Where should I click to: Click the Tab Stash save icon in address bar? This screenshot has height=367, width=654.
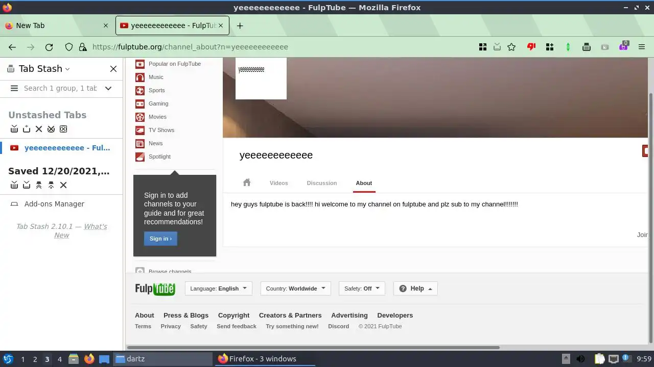point(497,47)
